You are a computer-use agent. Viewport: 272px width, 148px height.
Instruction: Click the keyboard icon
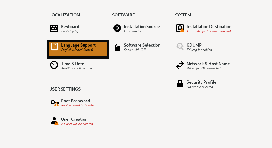tap(54, 28)
